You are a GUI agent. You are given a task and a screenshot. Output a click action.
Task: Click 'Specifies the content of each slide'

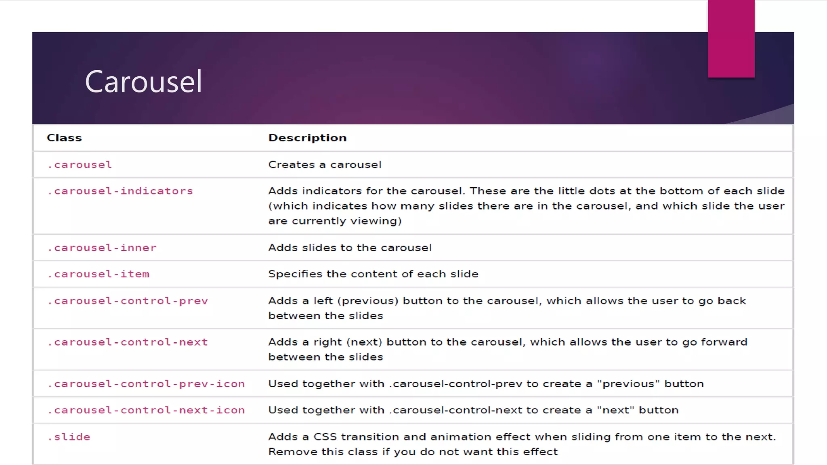pyautogui.click(x=373, y=274)
